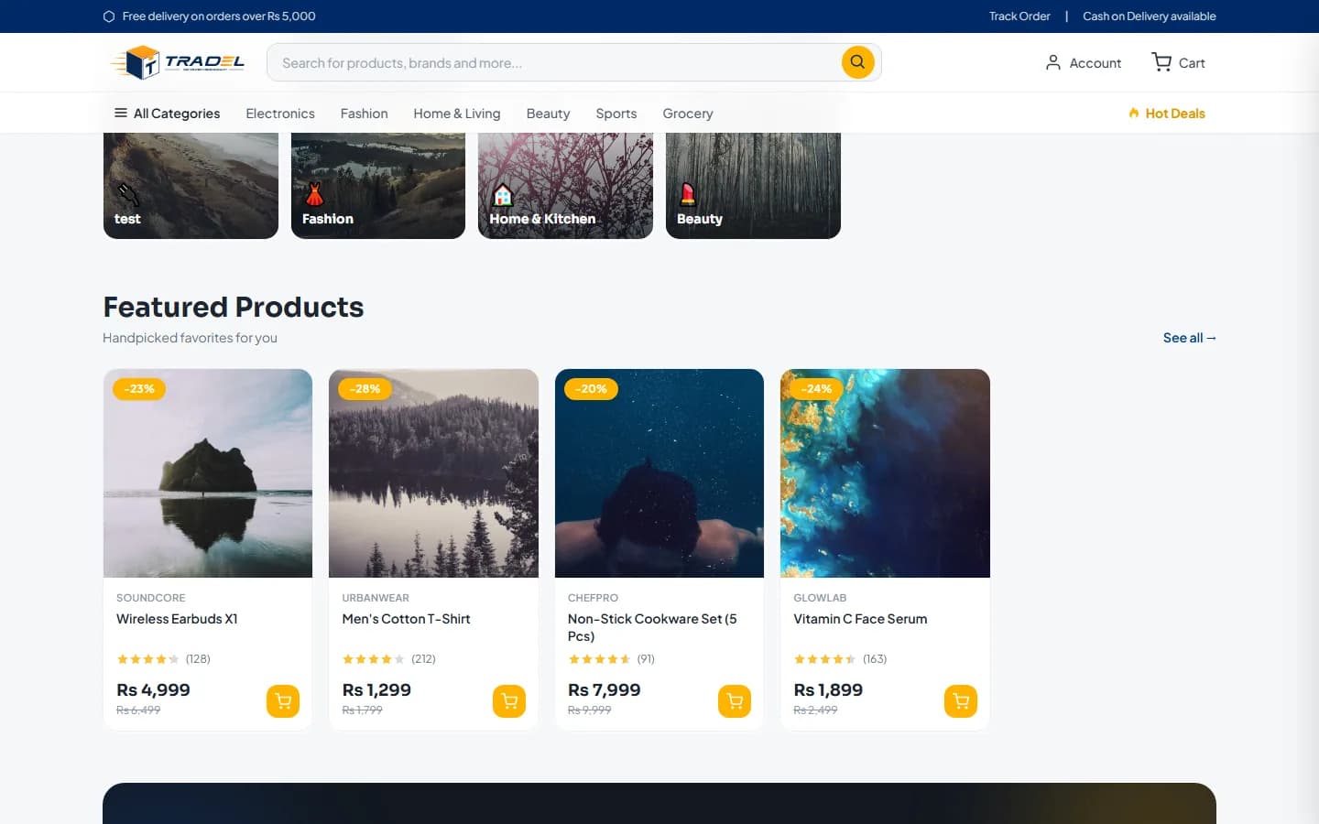Image resolution: width=1319 pixels, height=824 pixels.
Task: Click the dress icon on Fashion card
Action: coord(314,194)
